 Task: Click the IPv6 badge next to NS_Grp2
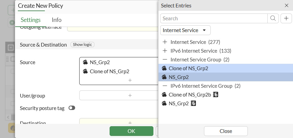click(194, 104)
